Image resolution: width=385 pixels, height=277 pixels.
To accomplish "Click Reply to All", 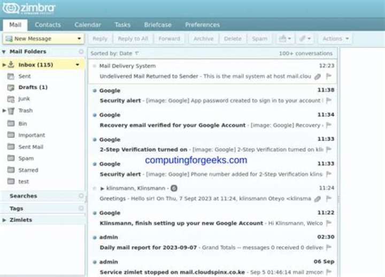I will (133, 39).
